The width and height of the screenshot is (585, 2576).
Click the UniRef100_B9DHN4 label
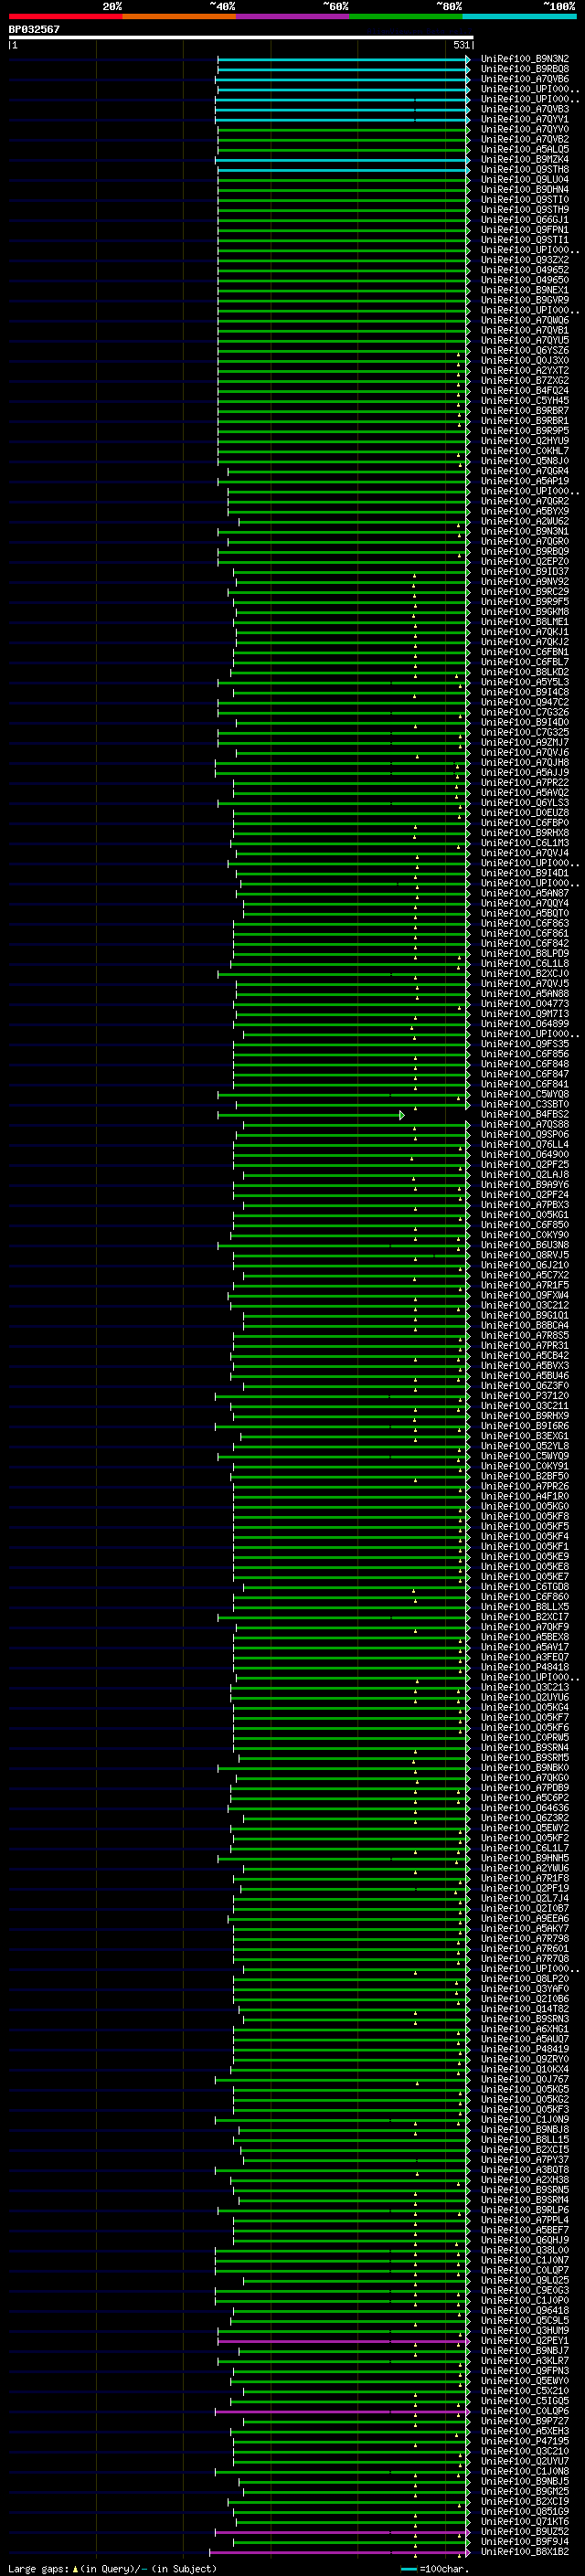[525, 190]
